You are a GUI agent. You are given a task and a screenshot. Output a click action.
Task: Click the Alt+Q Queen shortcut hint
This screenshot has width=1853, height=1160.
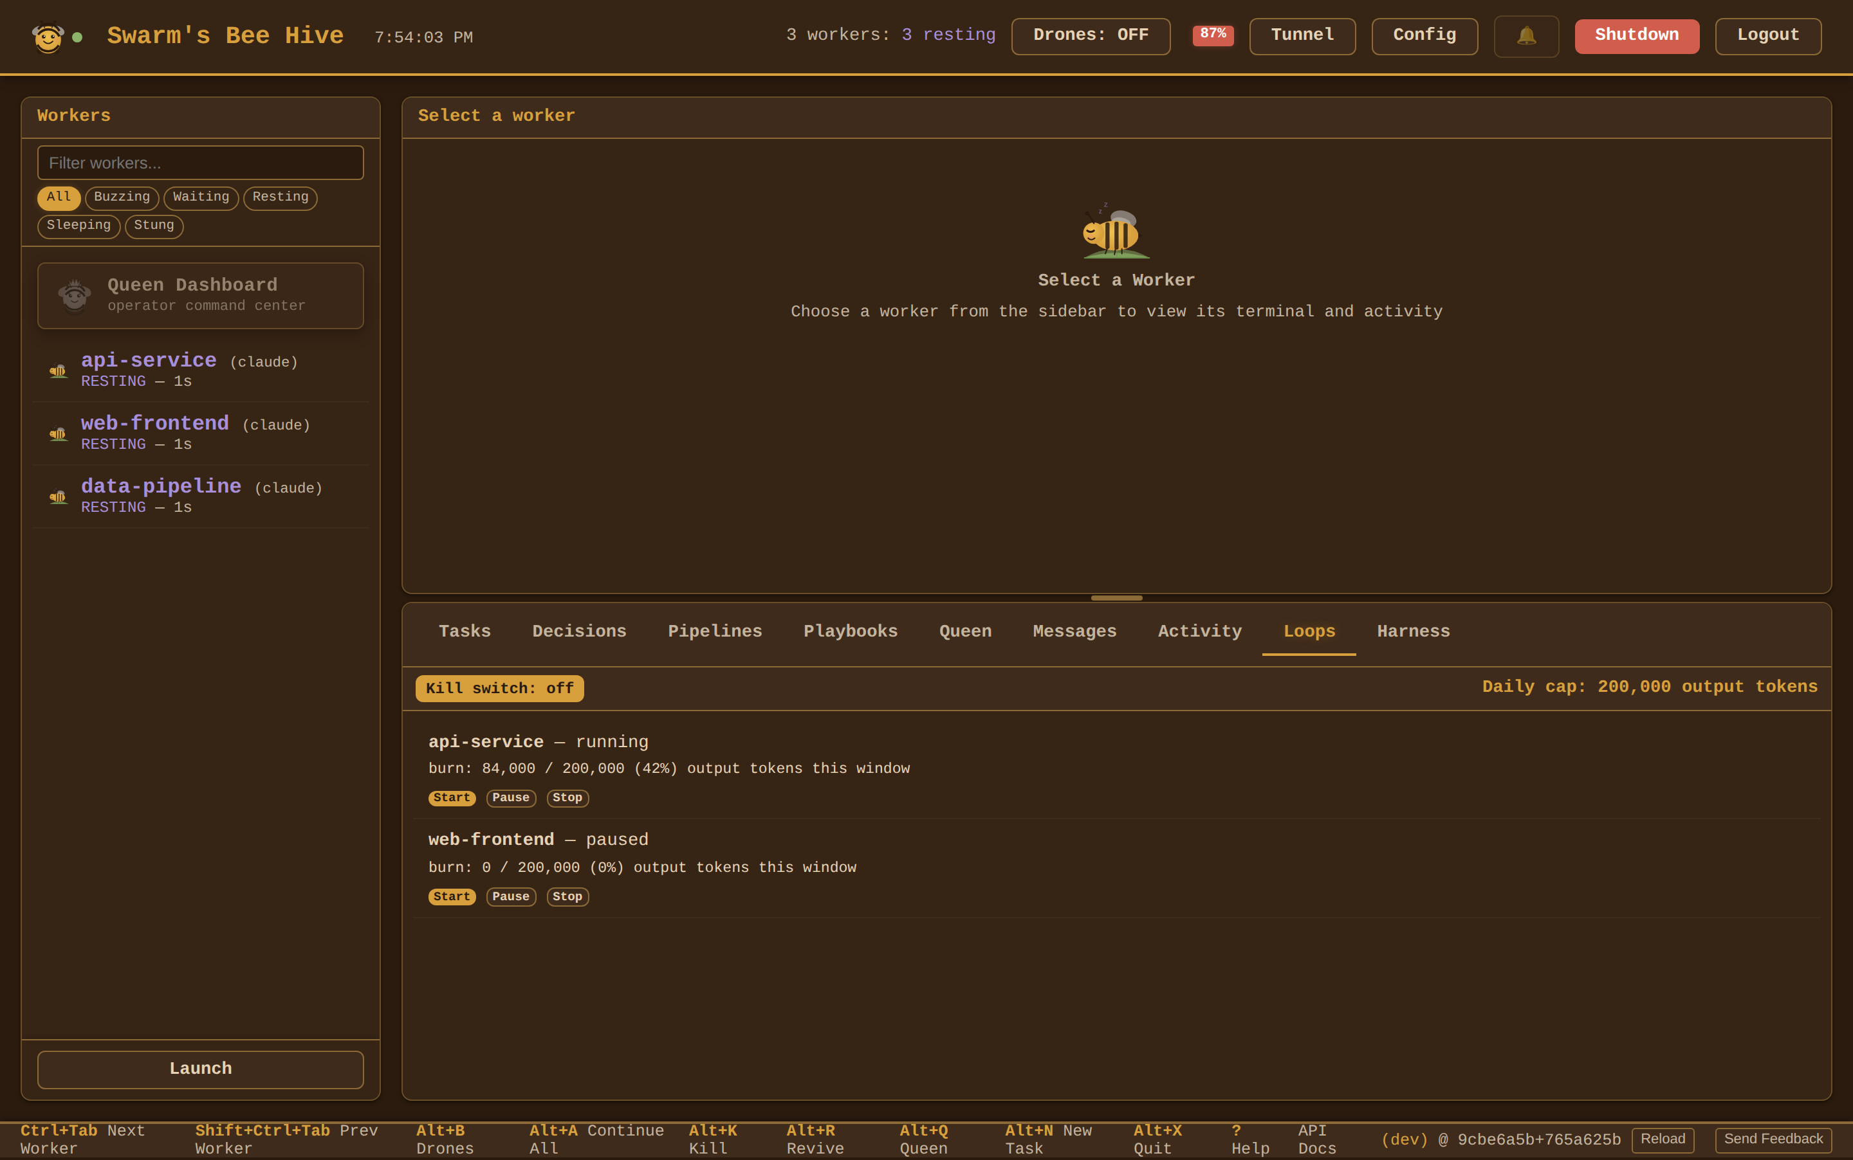(x=924, y=1139)
